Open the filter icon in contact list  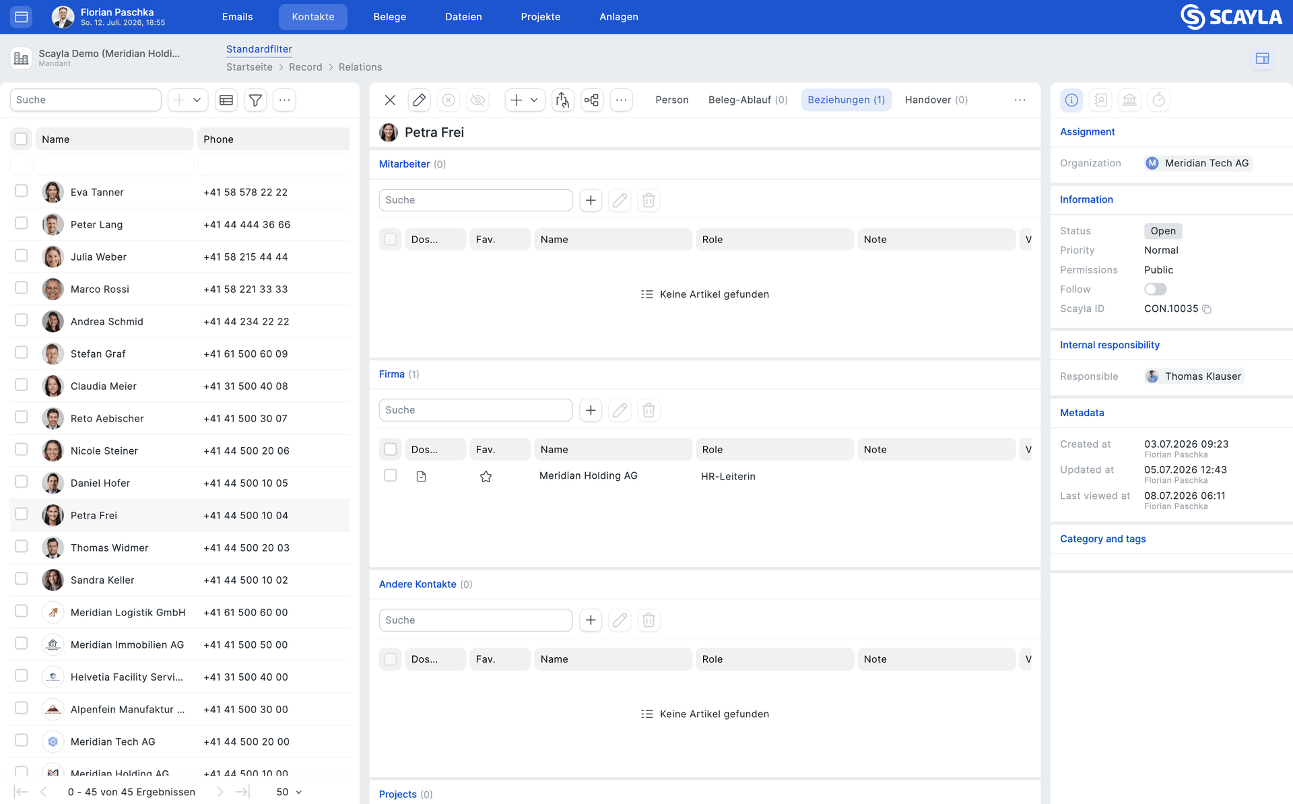(x=255, y=100)
